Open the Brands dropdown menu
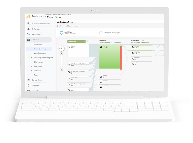 click(60, 26)
